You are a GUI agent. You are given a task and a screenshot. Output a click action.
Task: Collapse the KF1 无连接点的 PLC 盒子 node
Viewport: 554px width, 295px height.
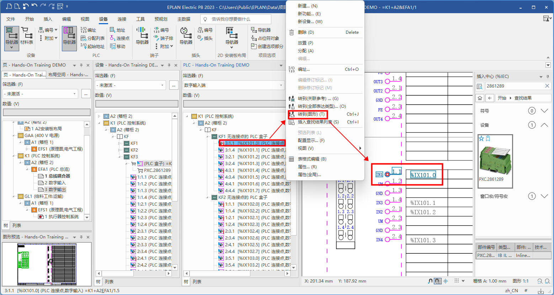coord(207,137)
